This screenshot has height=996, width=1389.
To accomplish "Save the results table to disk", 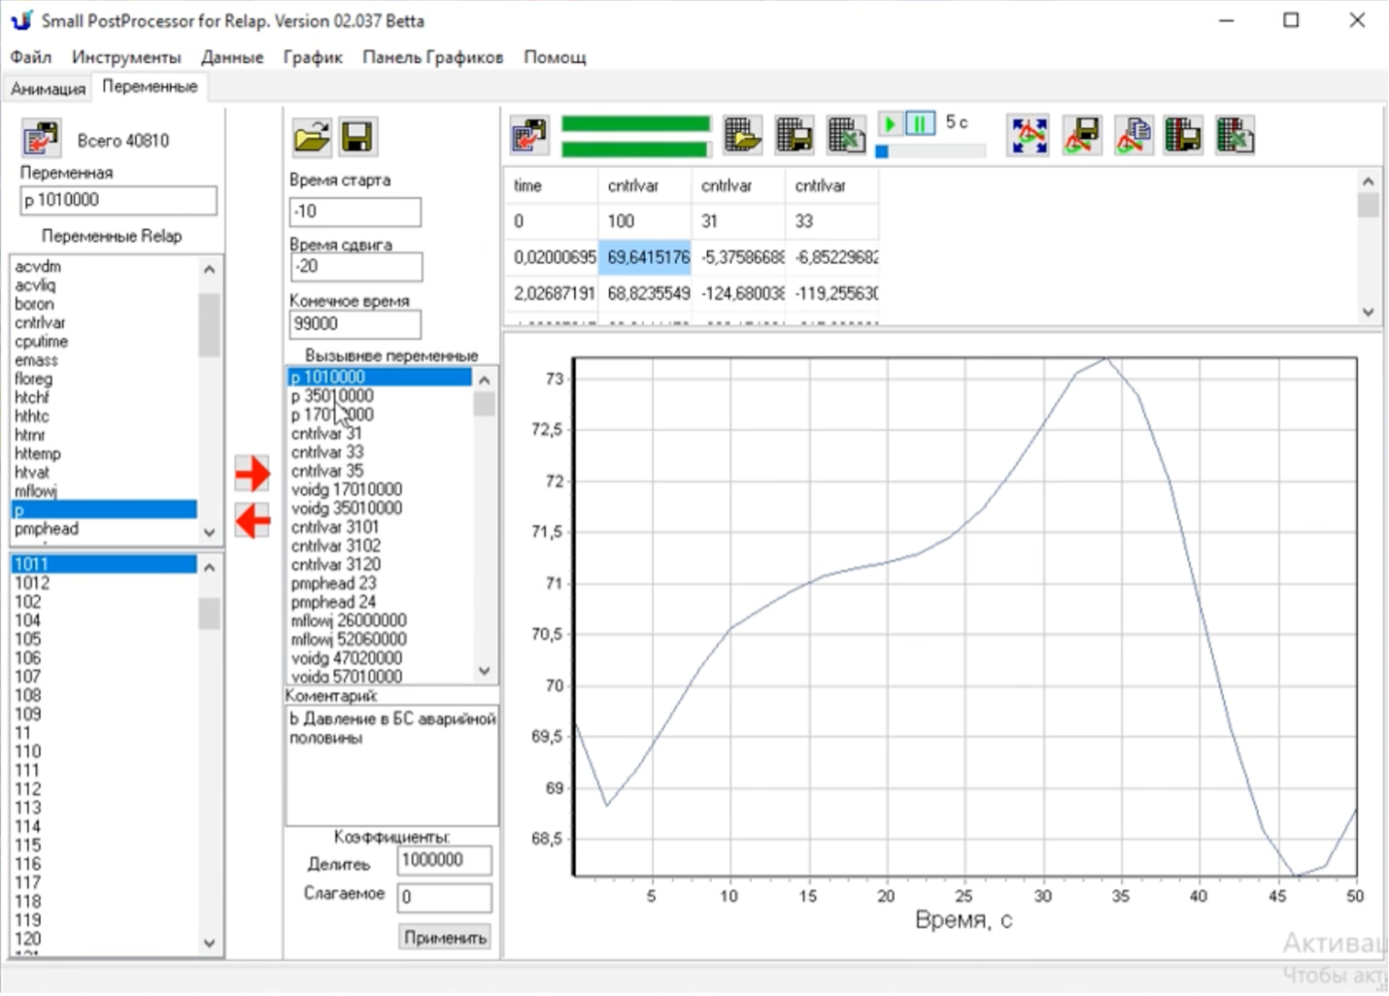I will click(795, 136).
